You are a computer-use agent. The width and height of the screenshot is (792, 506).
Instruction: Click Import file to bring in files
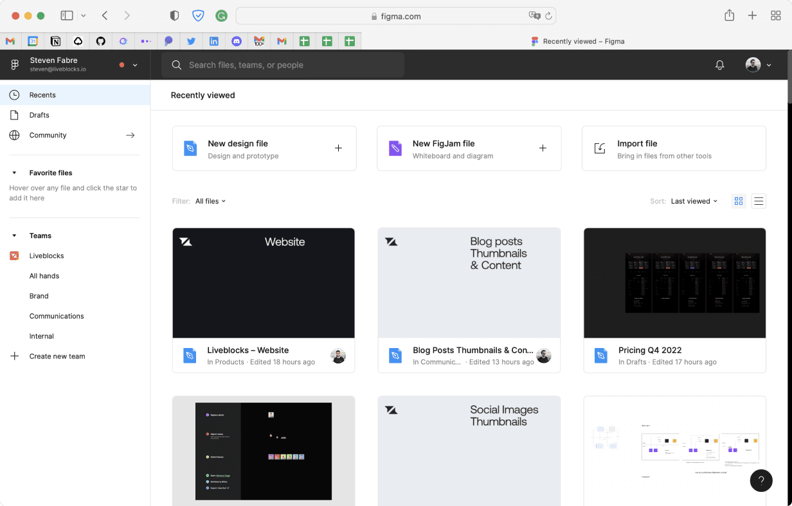click(674, 148)
